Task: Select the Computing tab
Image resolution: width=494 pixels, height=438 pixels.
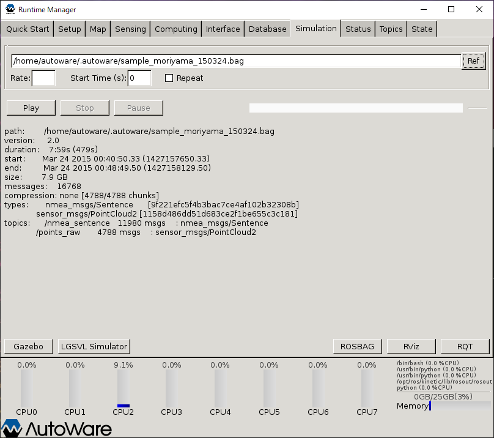Action: 176,29
